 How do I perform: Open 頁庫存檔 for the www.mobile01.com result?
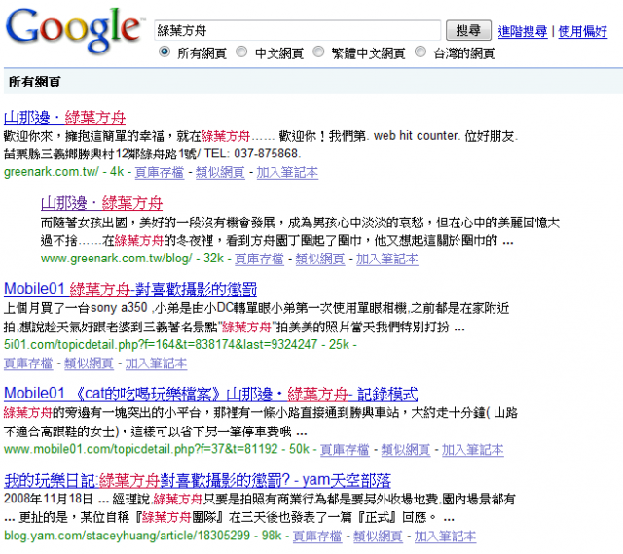click(x=345, y=450)
